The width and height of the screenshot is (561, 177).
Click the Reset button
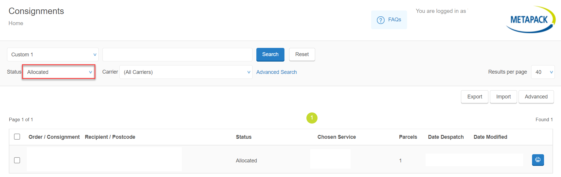[x=302, y=55]
